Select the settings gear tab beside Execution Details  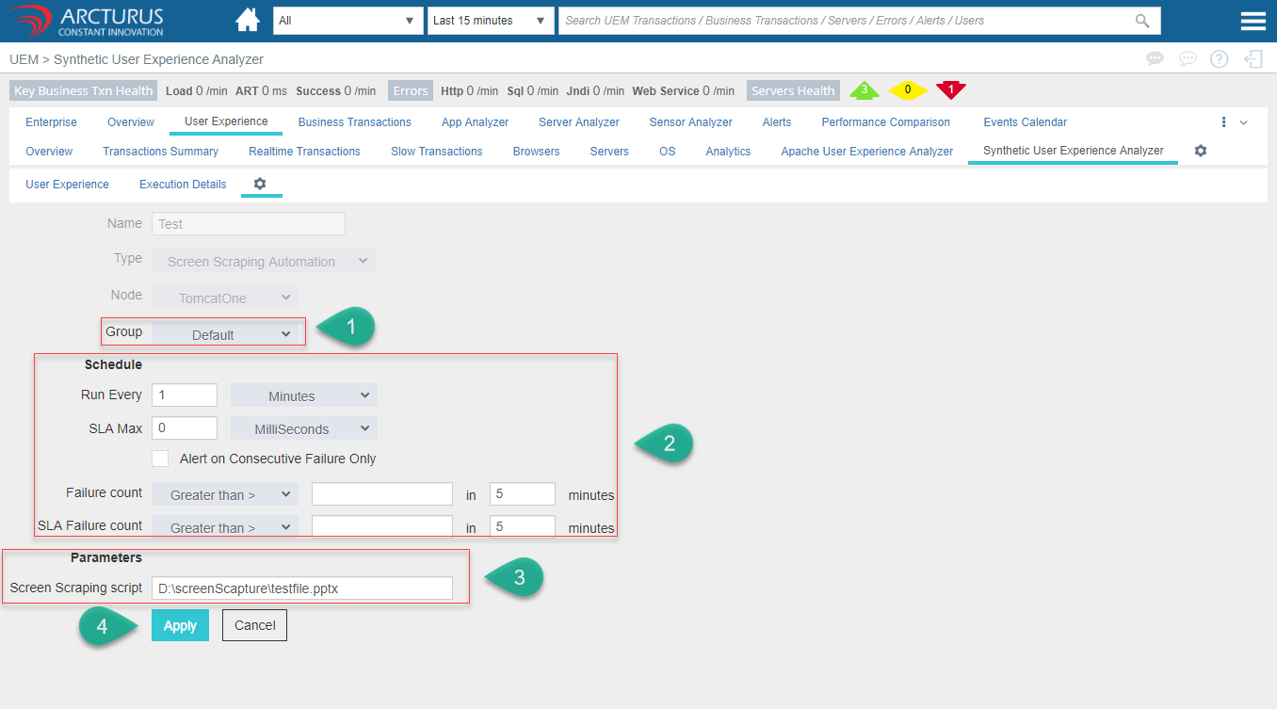[260, 184]
